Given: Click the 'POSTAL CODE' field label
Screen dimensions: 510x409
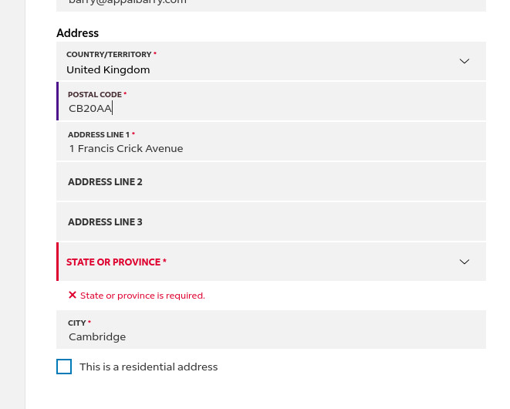Looking at the screenshot, I should [95, 94].
